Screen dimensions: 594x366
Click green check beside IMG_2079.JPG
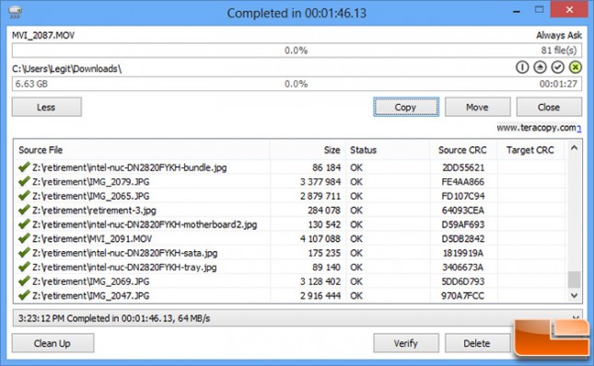(x=24, y=181)
